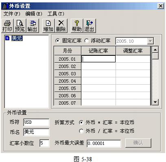Select 美元 in the currency tree
The width and height of the screenshot is (166, 162).
[17, 38]
